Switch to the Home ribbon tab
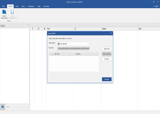Image resolution: width=160 pixels, height=114 pixels. point(10,6)
